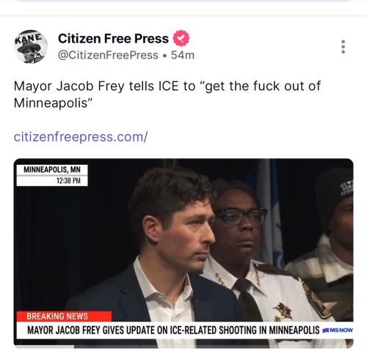This screenshot has height=362, width=367.
Task: Click the gold star badge on uniform
Action: (x=283, y=311)
